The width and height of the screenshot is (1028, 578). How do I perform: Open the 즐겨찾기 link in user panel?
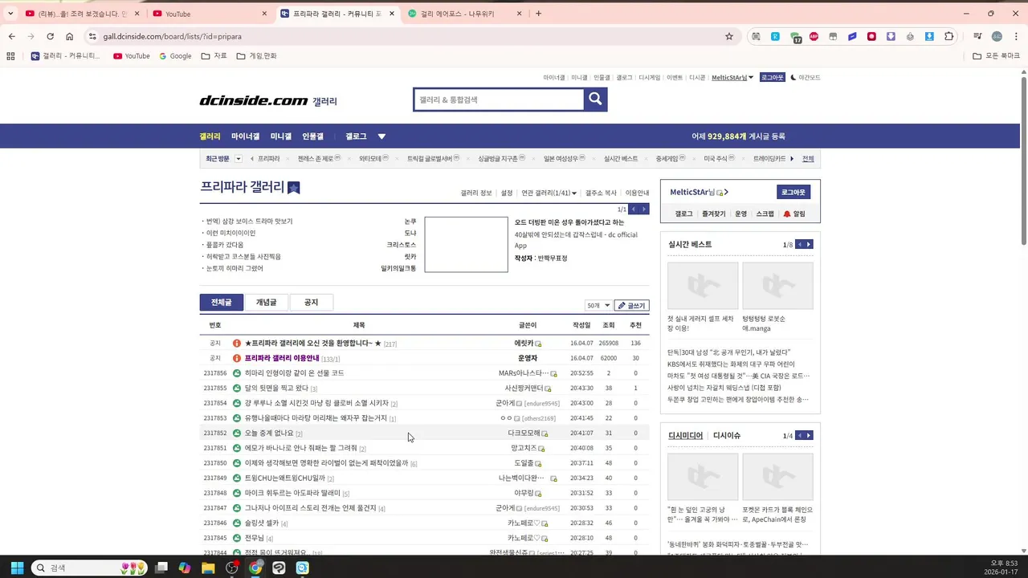(x=713, y=214)
